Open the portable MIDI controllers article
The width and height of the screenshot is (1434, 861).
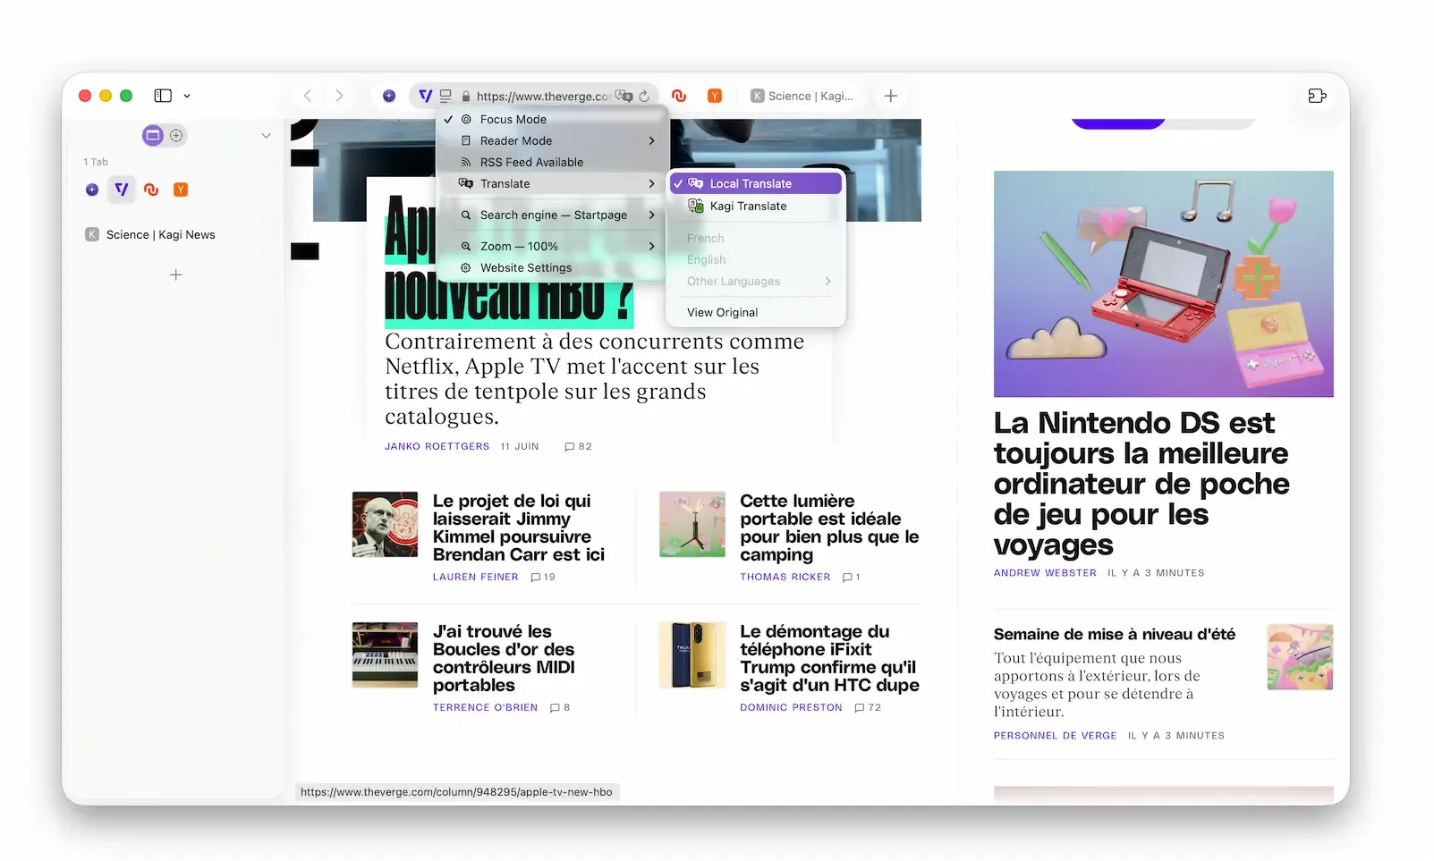(504, 658)
